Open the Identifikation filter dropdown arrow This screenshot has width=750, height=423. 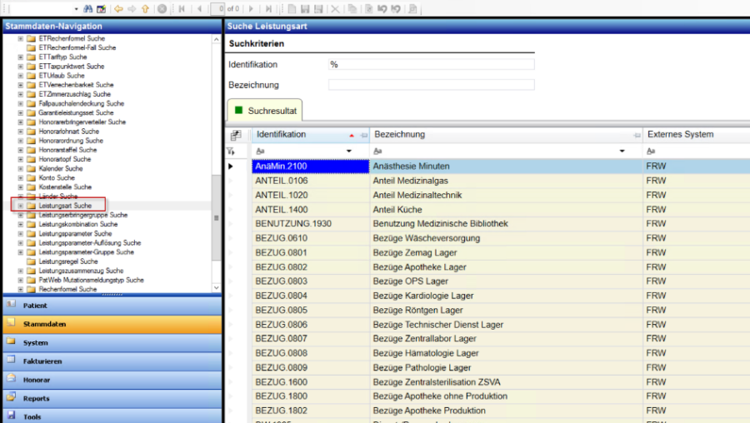tap(348, 152)
